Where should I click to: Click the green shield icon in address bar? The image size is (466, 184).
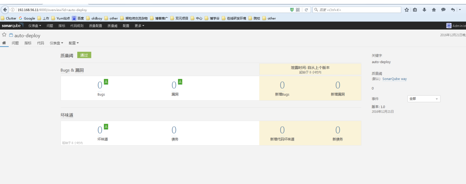[x=292, y=10]
